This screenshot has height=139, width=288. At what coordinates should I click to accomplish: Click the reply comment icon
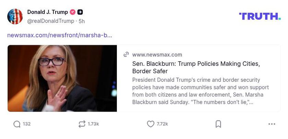point(17,124)
